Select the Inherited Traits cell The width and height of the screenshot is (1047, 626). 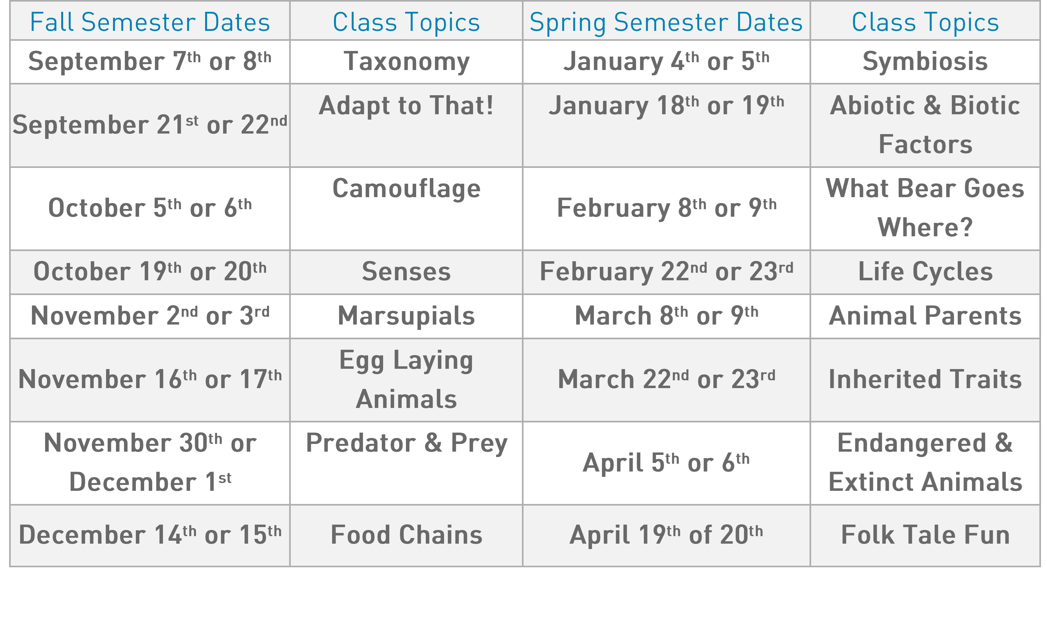(x=925, y=380)
